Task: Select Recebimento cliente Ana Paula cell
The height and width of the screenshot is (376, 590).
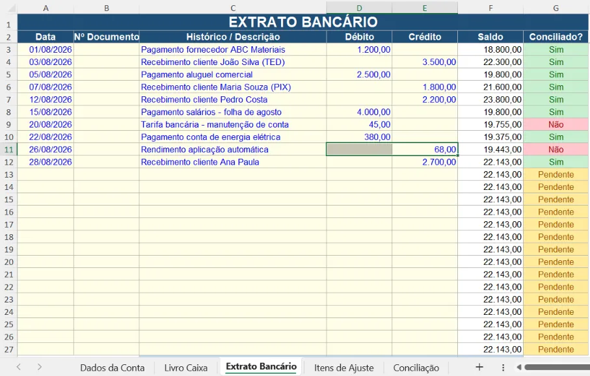Action: 233,162
